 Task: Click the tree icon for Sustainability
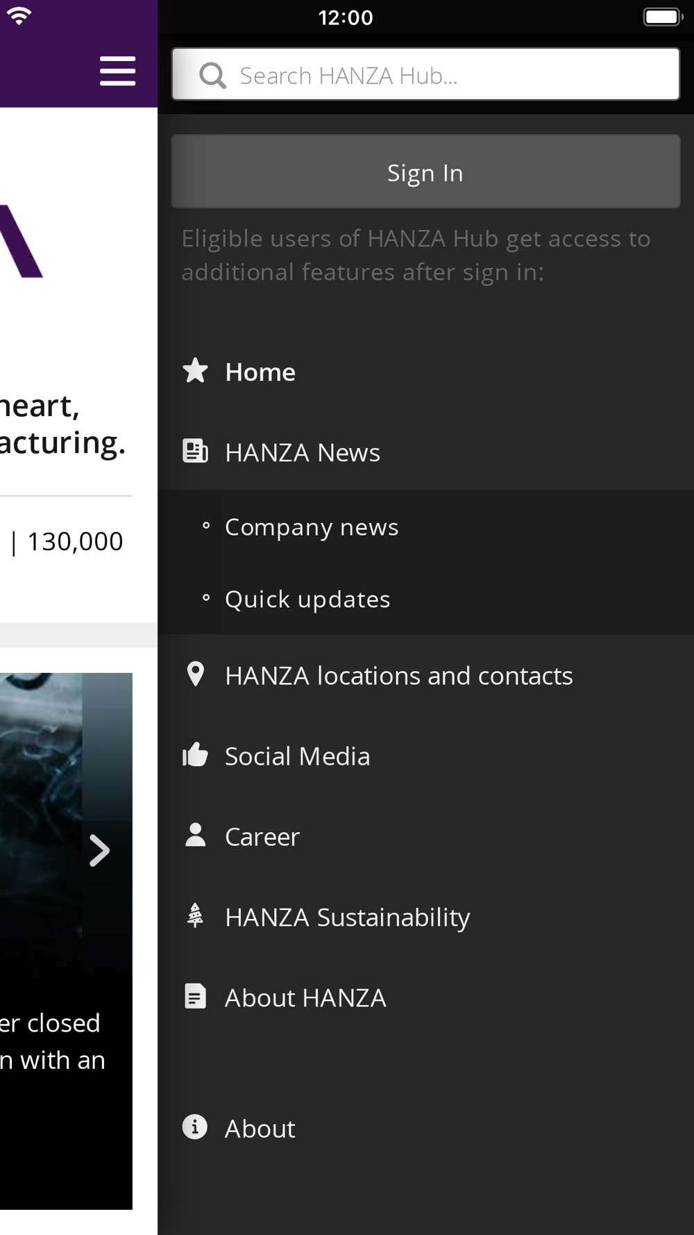196,916
